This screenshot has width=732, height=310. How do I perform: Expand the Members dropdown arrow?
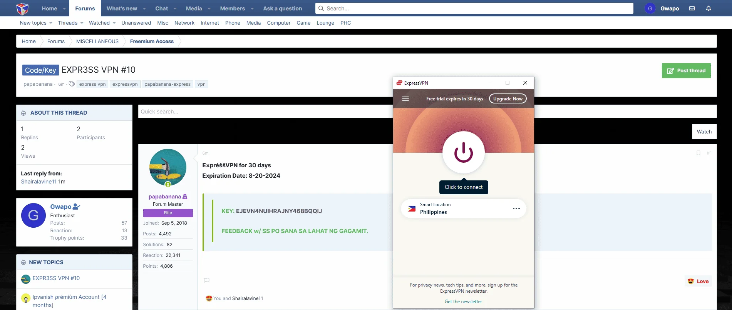[252, 8]
